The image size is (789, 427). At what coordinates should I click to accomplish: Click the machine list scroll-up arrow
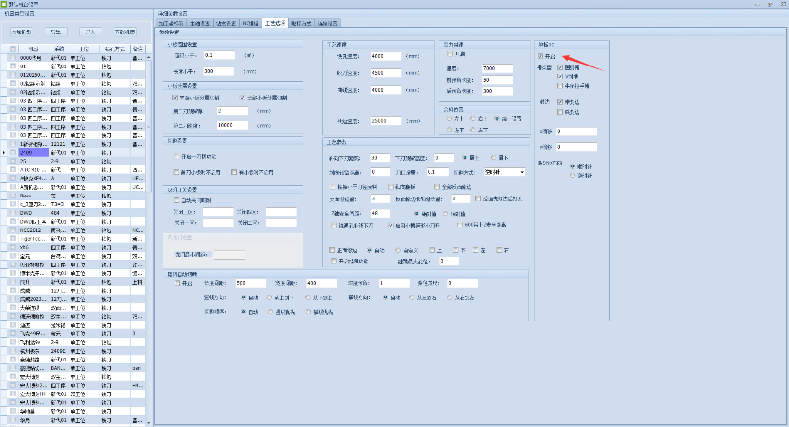click(x=149, y=58)
